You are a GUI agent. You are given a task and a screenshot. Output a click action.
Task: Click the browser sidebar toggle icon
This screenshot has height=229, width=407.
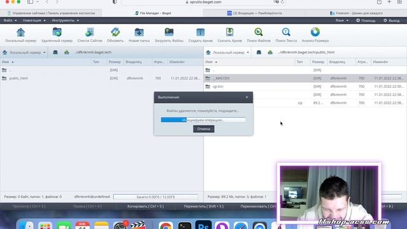coord(30,2)
